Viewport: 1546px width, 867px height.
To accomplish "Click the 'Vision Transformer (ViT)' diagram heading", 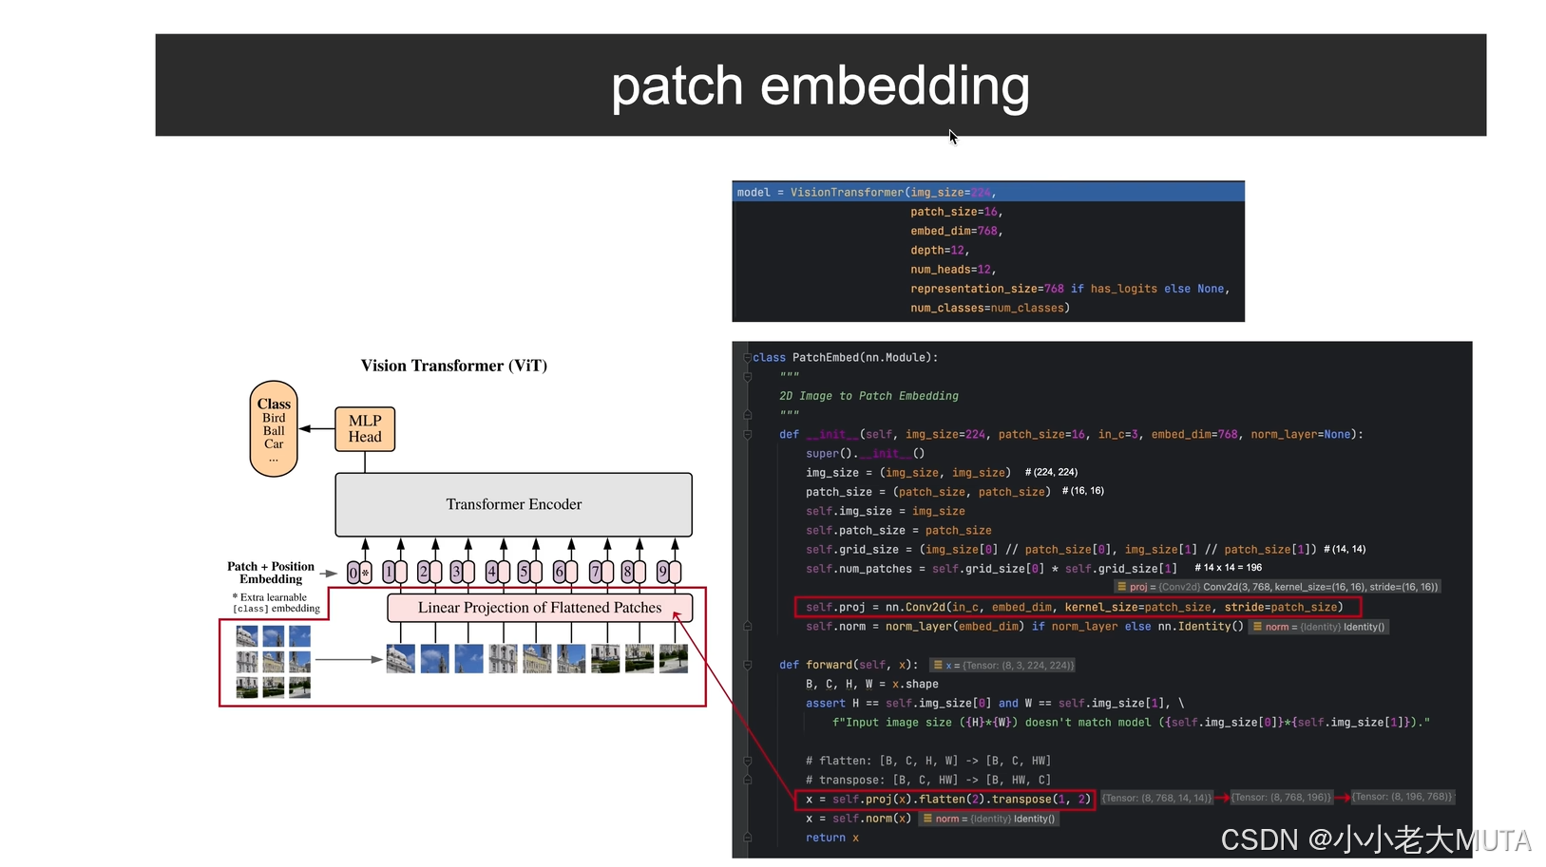I will (453, 366).
